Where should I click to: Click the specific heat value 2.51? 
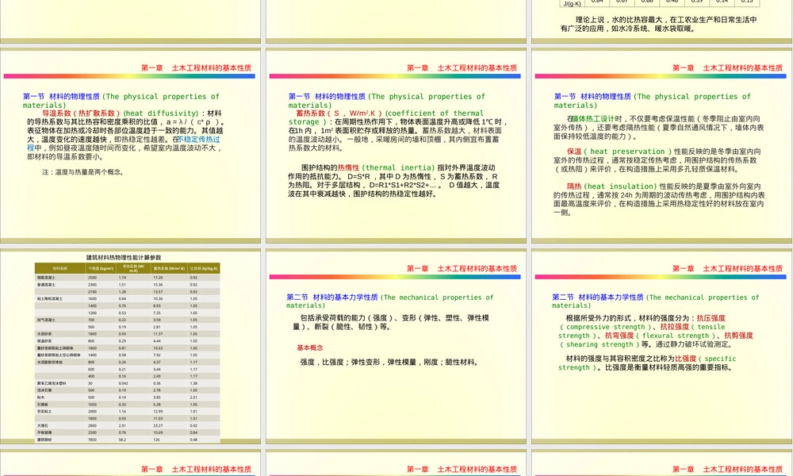[x=193, y=397]
